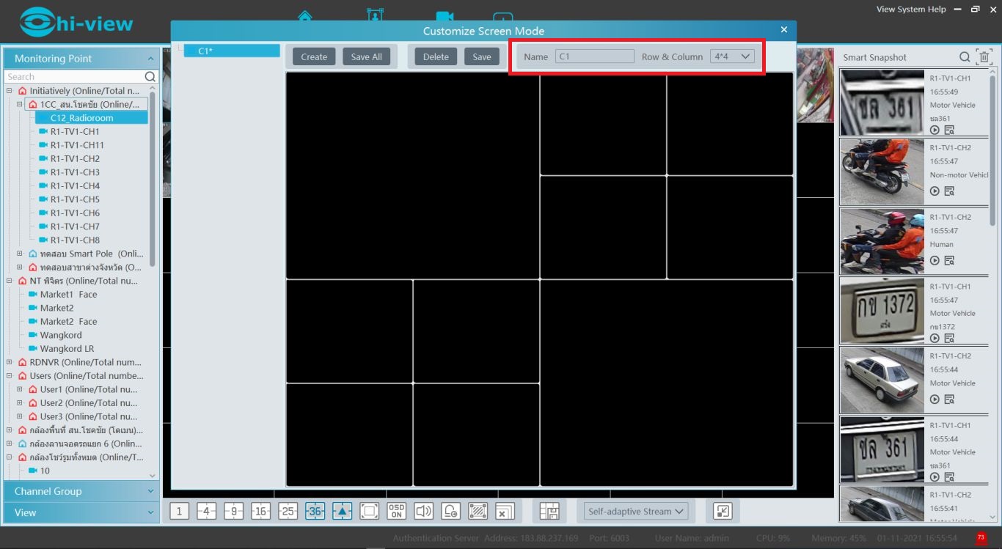Expand the RDNVR tree node
The height and width of the screenshot is (549, 1002).
[x=10, y=362]
